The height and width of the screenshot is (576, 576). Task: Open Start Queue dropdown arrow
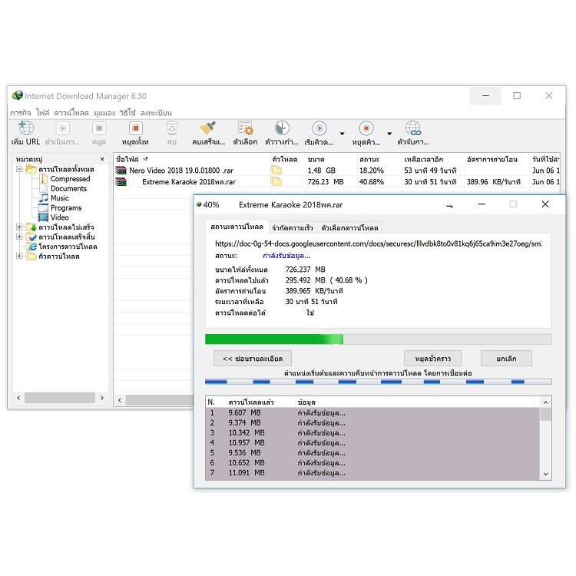tap(342, 134)
